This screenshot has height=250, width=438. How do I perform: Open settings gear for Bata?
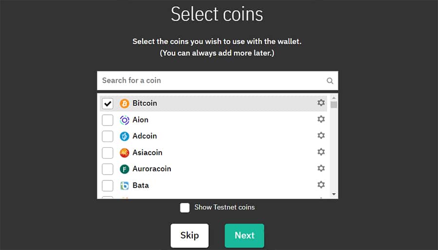[x=321, y=185]
